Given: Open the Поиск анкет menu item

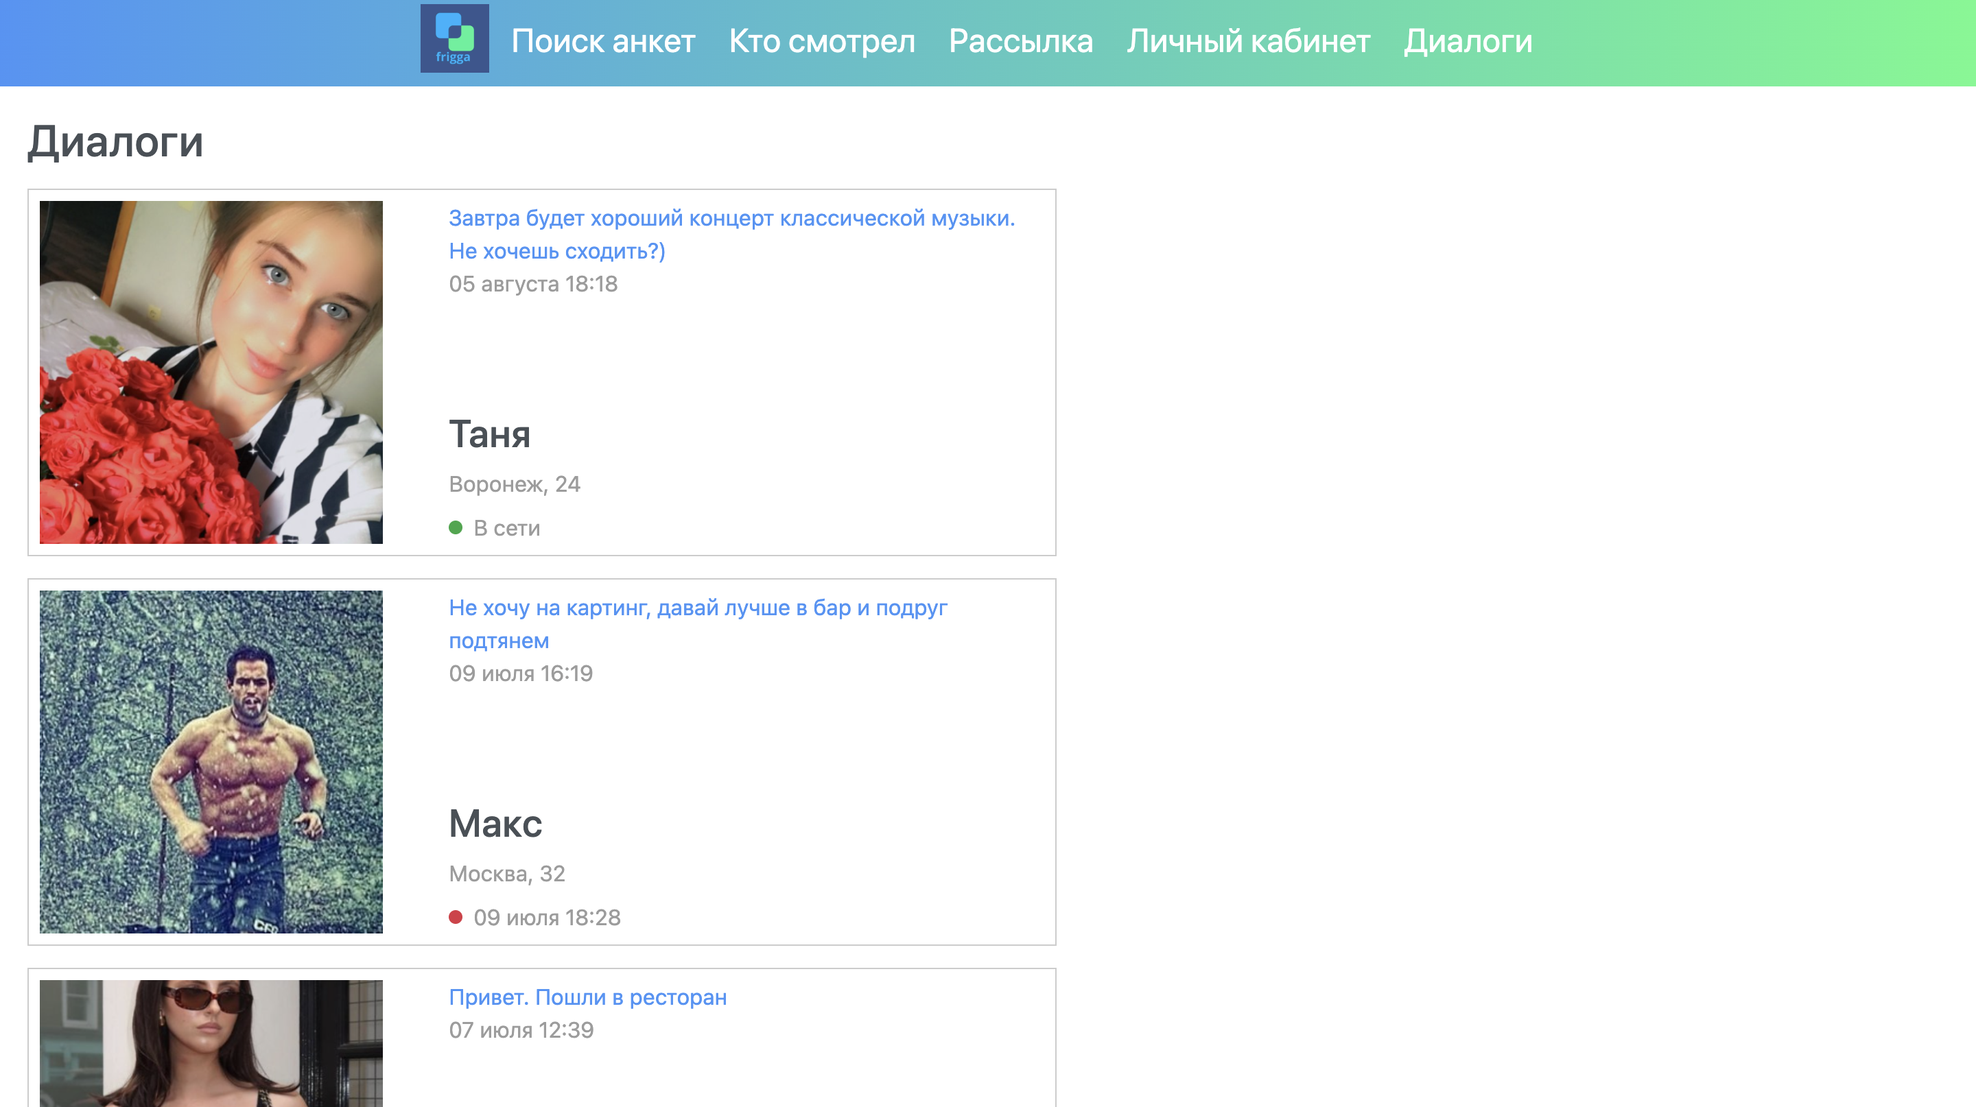Looking at the screenshot, I should pyautogui.click(x=603, y=41).
